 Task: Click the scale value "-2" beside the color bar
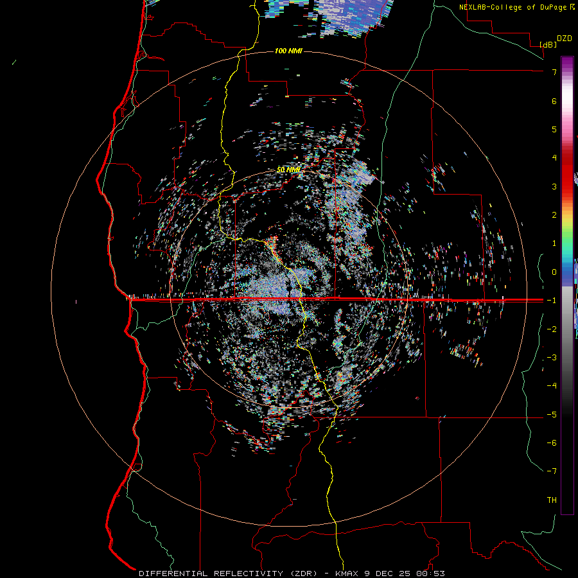coord(552,329)
